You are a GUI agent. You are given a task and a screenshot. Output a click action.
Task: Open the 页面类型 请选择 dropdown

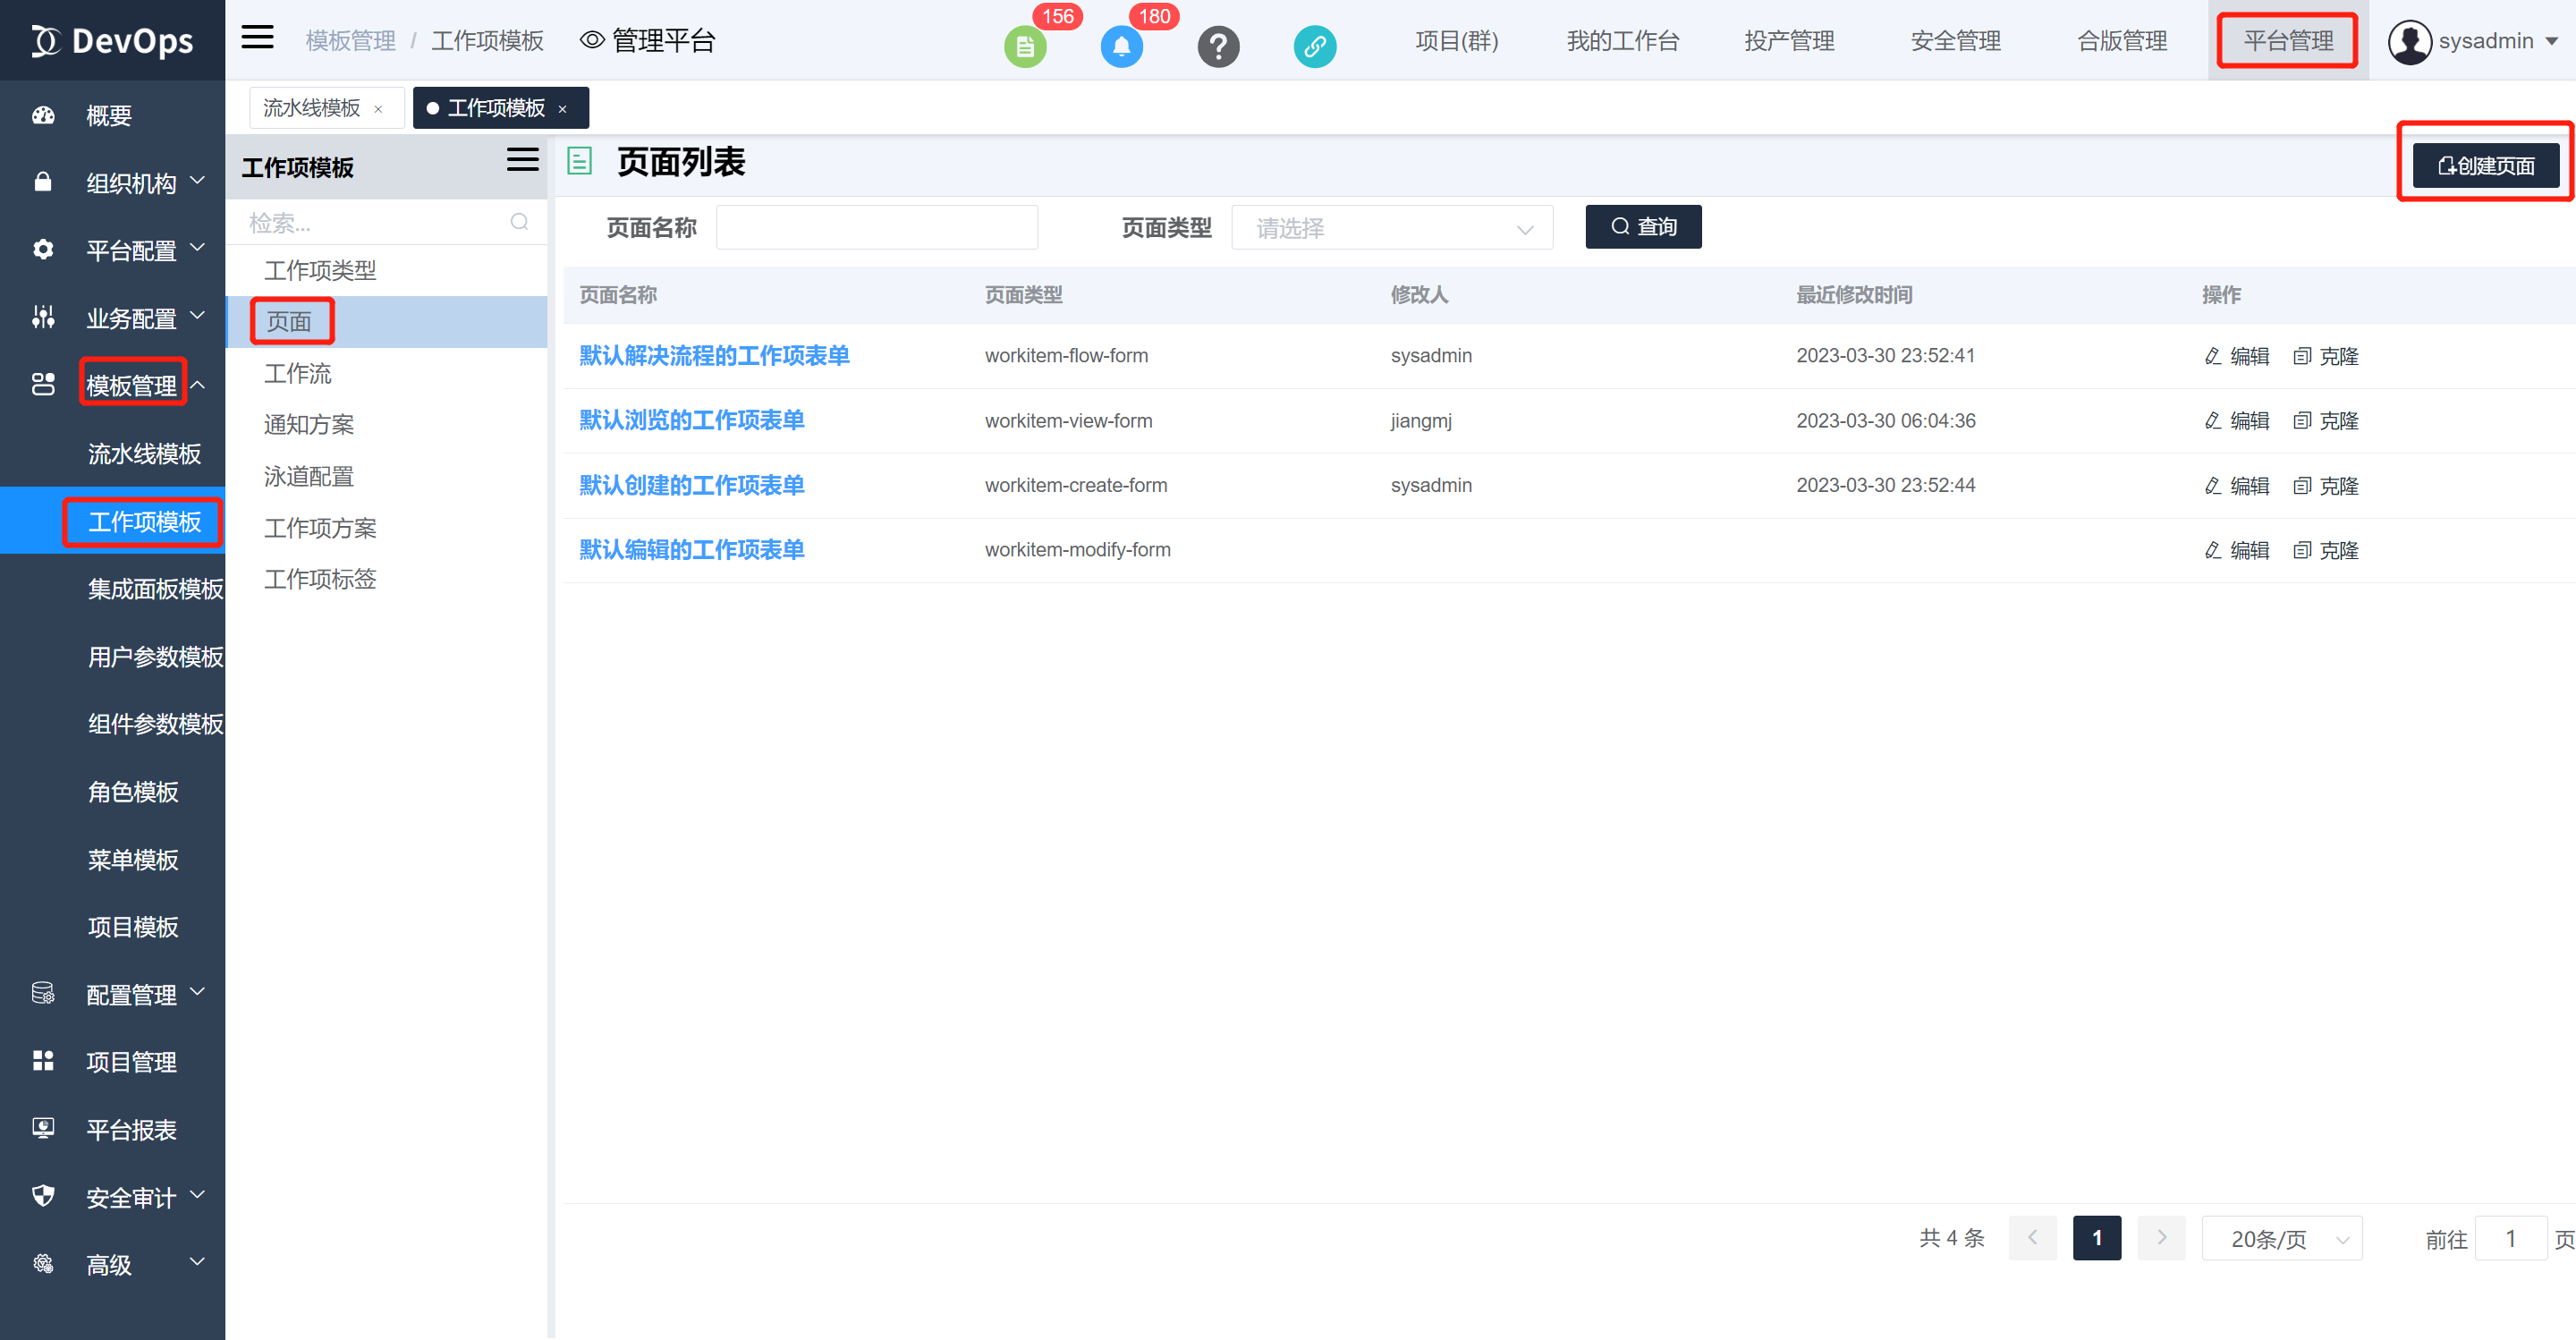tap(1392, 227)
